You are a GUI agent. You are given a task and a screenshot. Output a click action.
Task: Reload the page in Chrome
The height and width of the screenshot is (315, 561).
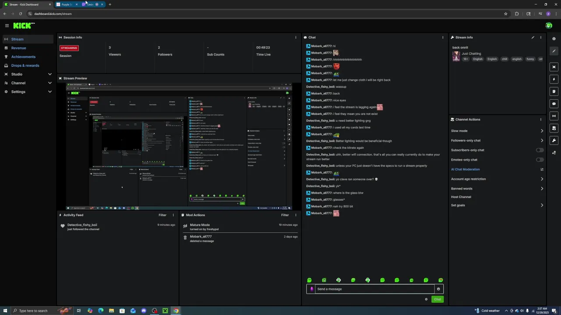click(x=20, y=14)
